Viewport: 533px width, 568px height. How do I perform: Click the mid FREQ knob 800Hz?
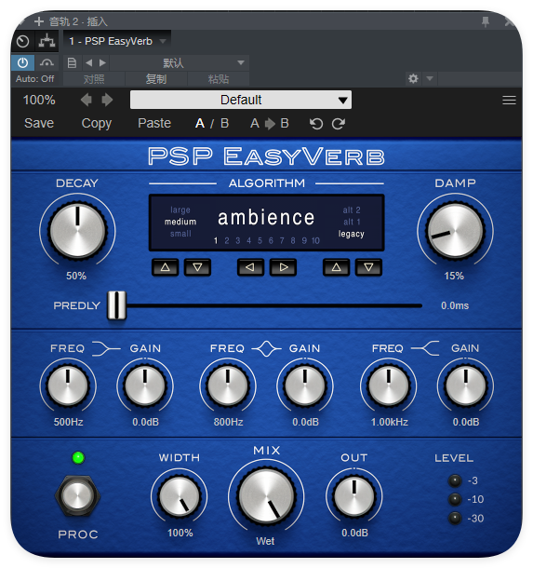coord(228,385)
